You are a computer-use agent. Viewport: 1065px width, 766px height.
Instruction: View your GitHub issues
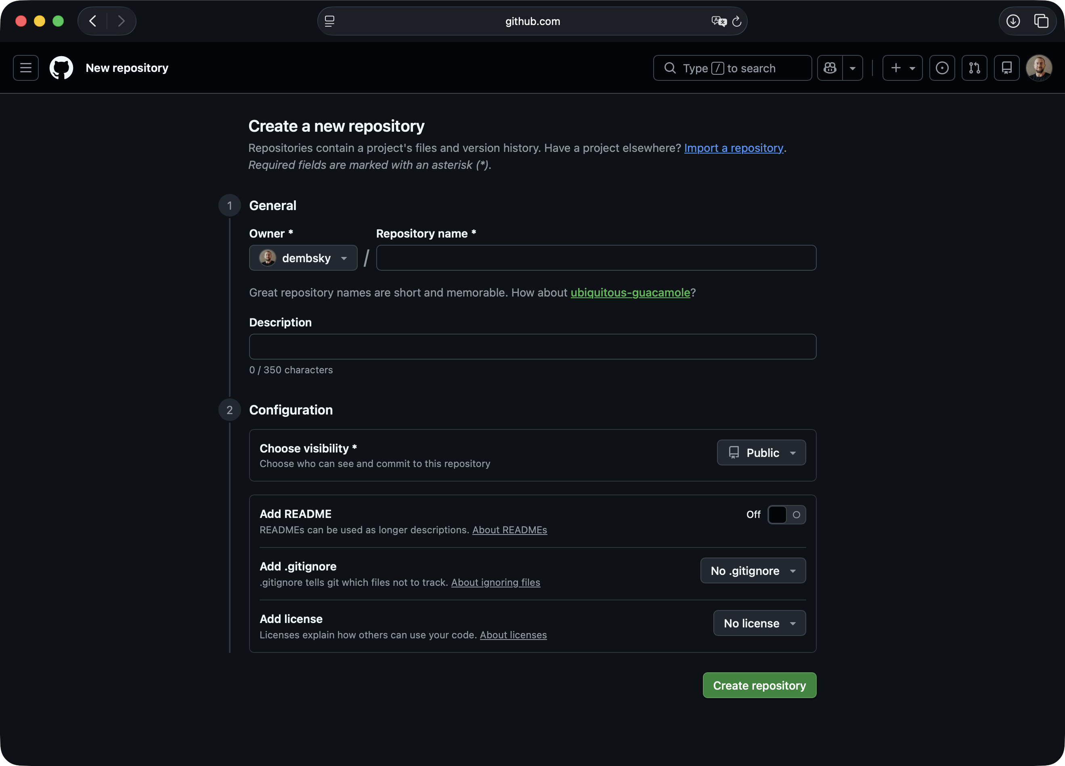(942, 67)
